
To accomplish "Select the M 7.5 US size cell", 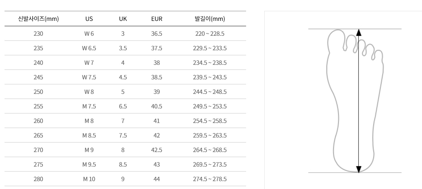I will [x=89, y=106].
